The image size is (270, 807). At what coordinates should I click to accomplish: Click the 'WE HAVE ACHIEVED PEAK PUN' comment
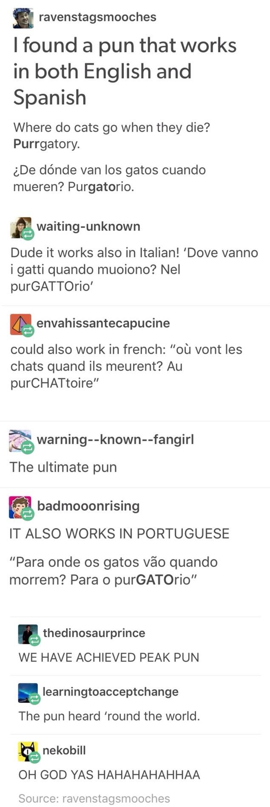(109, 657)
